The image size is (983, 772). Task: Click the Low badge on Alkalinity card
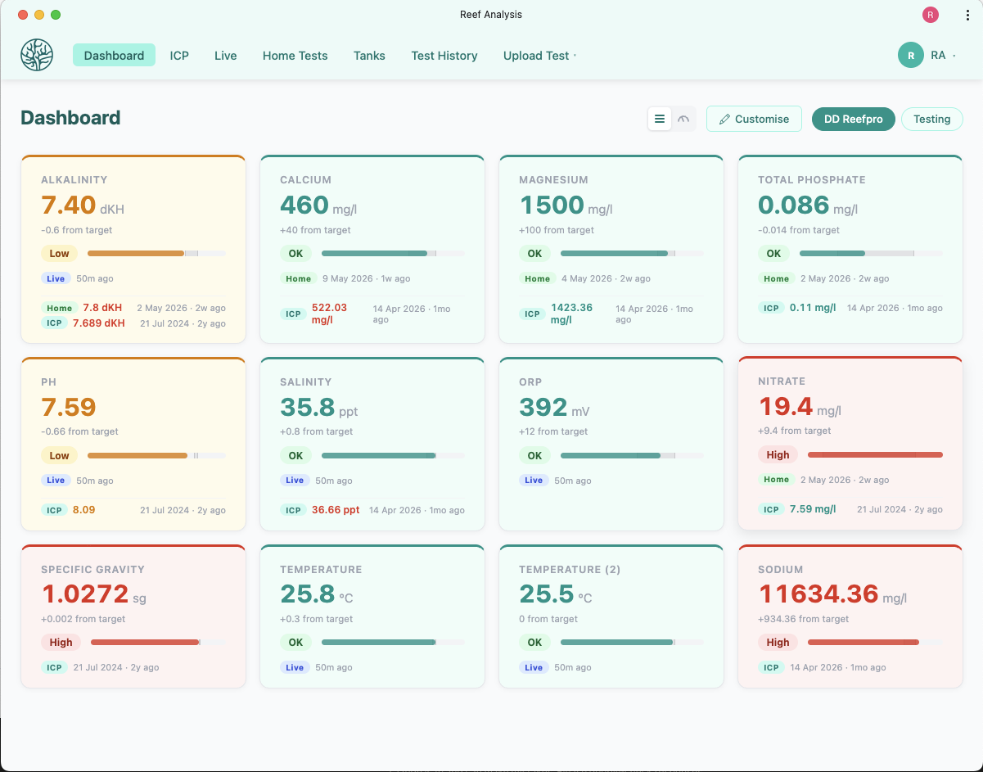(x=59, y=254)
